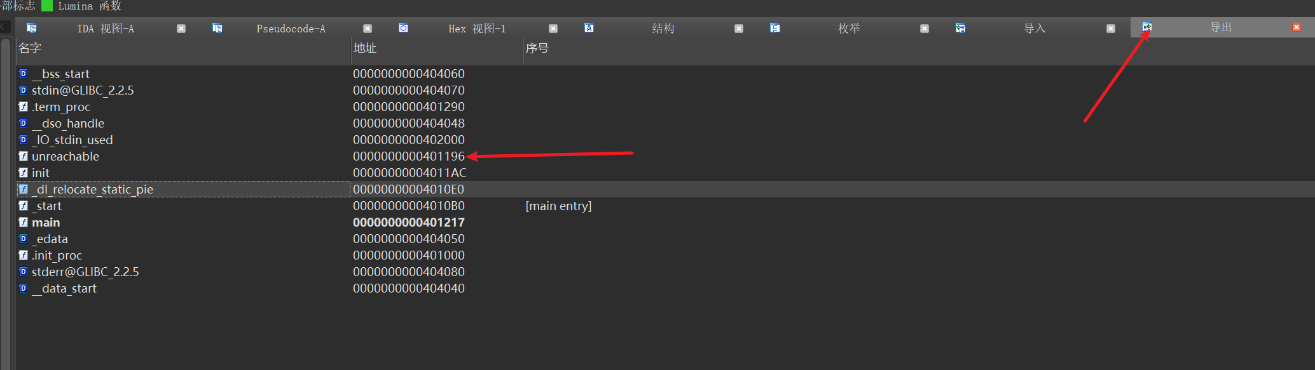Click the Hex 视图-1 tab icon
The height and width of the screenshot is (370, 1315).
[403, 28]
